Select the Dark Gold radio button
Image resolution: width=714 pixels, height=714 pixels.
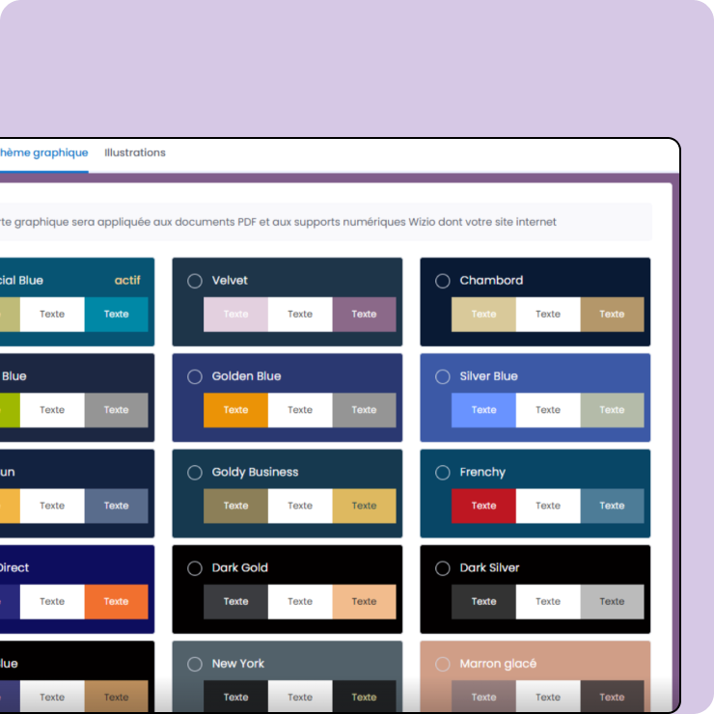(195, 568)
